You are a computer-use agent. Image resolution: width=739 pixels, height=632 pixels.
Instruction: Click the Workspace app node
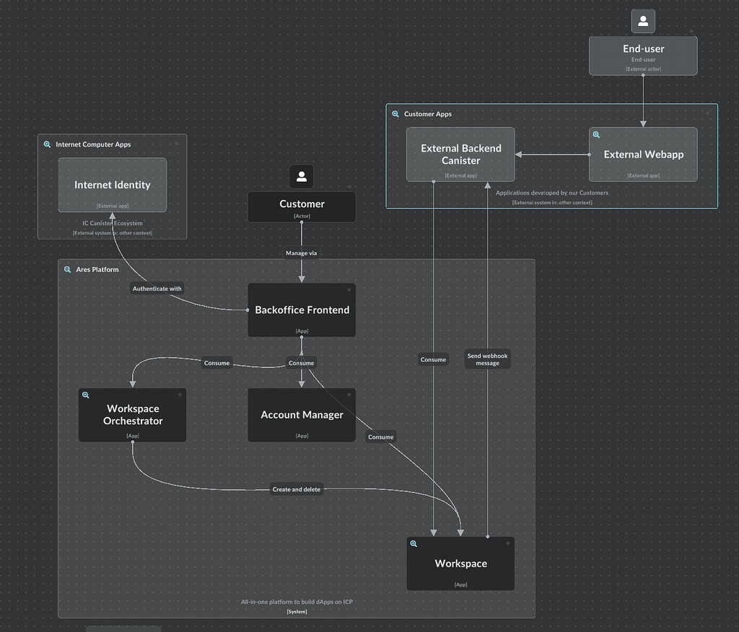(x=460, y=563)
